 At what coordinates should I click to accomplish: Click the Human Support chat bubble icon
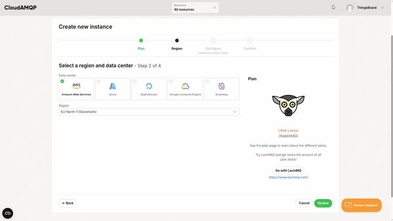[x=348, y=205]
